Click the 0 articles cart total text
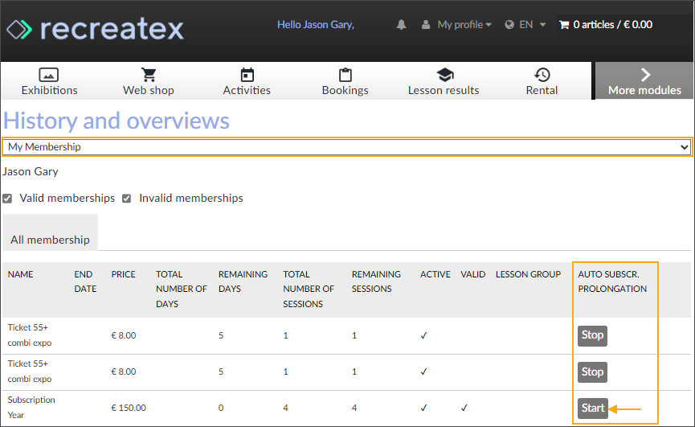The image size is (695, 427). coord(612,25)
